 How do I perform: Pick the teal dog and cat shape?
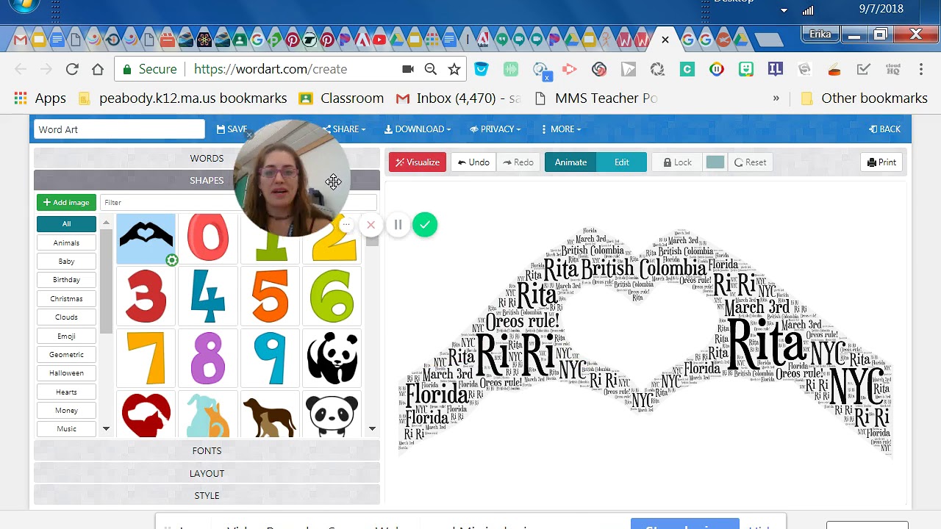pos(208,414)
